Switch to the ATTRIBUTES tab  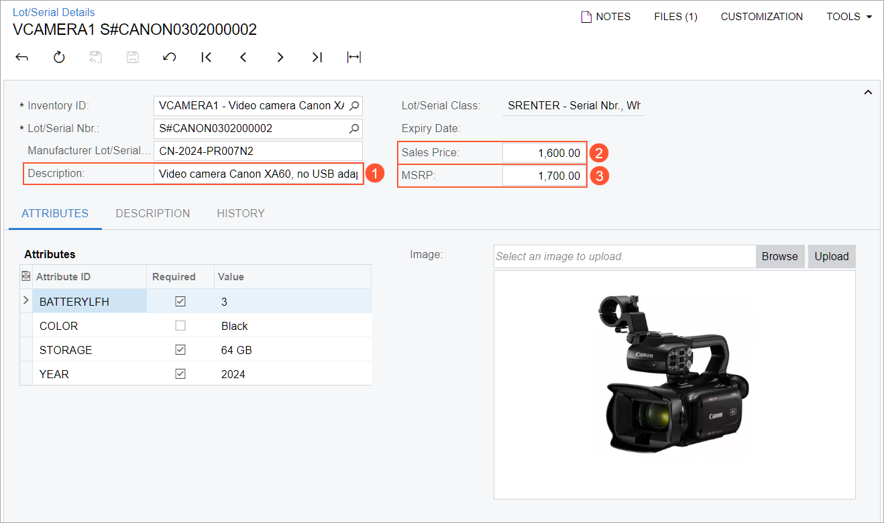pos(55,213)
